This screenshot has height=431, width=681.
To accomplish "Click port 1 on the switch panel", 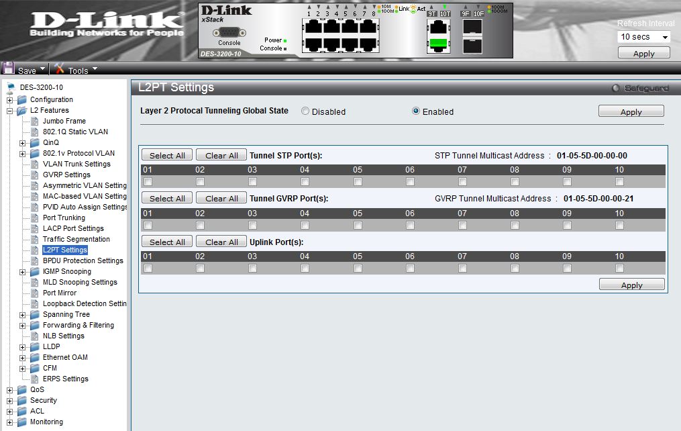I will click(313, 27).
